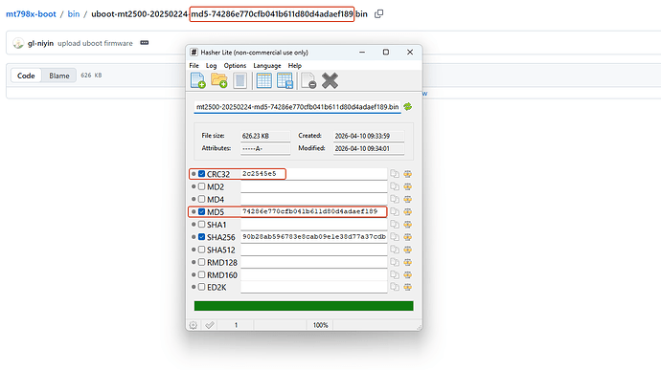Click the compare icon in the MD5 row
This screenshot has width=661, height=370.
[408, 211]
